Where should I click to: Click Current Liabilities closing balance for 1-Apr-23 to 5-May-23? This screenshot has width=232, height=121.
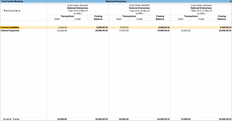click(x=102, y=28)
